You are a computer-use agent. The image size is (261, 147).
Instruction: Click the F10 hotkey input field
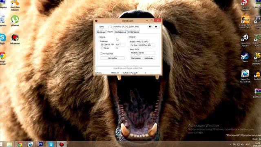120,45
